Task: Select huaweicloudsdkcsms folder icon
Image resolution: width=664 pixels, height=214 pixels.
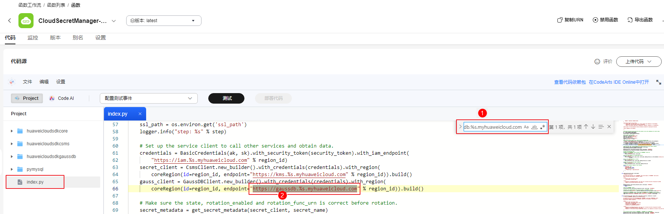Action: 20,144
